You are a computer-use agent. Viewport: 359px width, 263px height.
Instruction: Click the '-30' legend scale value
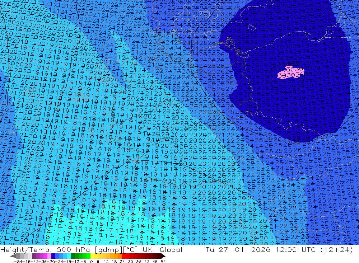point(51,262)
